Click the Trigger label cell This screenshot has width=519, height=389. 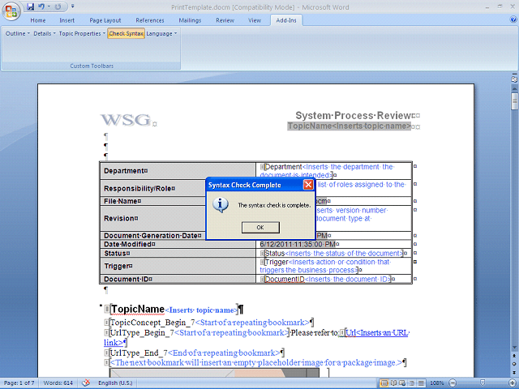tap(178, 266)
